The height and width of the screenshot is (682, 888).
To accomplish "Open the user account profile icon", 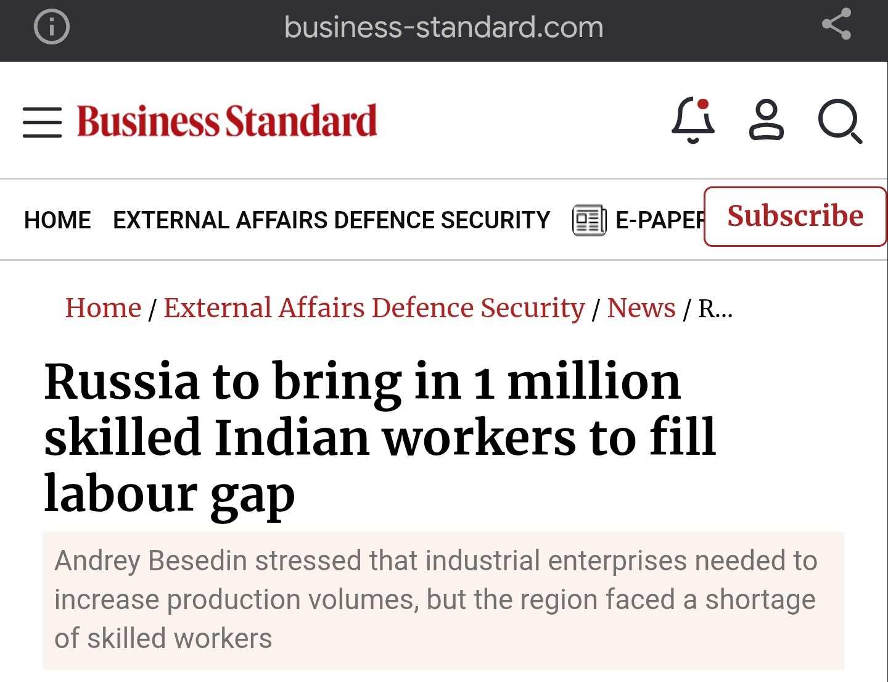I will point(767,120).
